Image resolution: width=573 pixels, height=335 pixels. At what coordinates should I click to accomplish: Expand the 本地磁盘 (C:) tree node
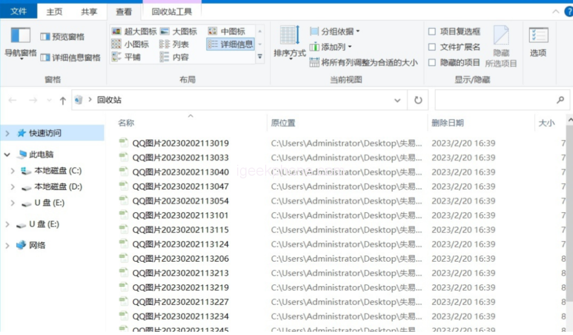click(x=13, y=171)
